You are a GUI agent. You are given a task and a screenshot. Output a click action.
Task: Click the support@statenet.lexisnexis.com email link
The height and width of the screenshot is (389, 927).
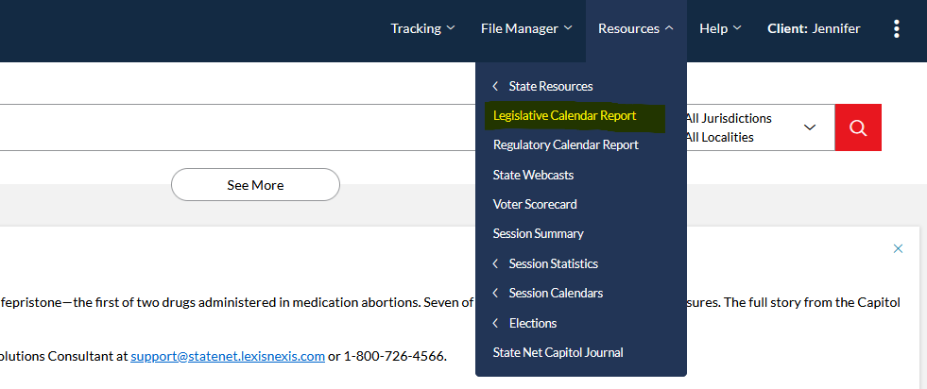pyautogui.click(x=228, y=356)
